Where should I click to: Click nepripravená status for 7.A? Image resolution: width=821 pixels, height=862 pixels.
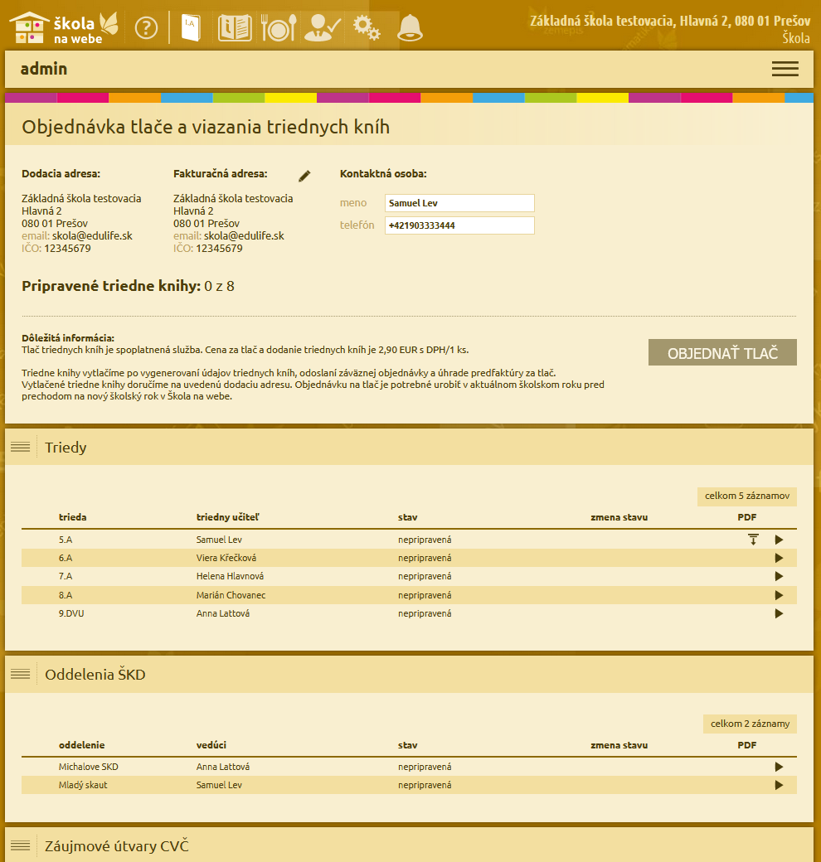[425, 576]
